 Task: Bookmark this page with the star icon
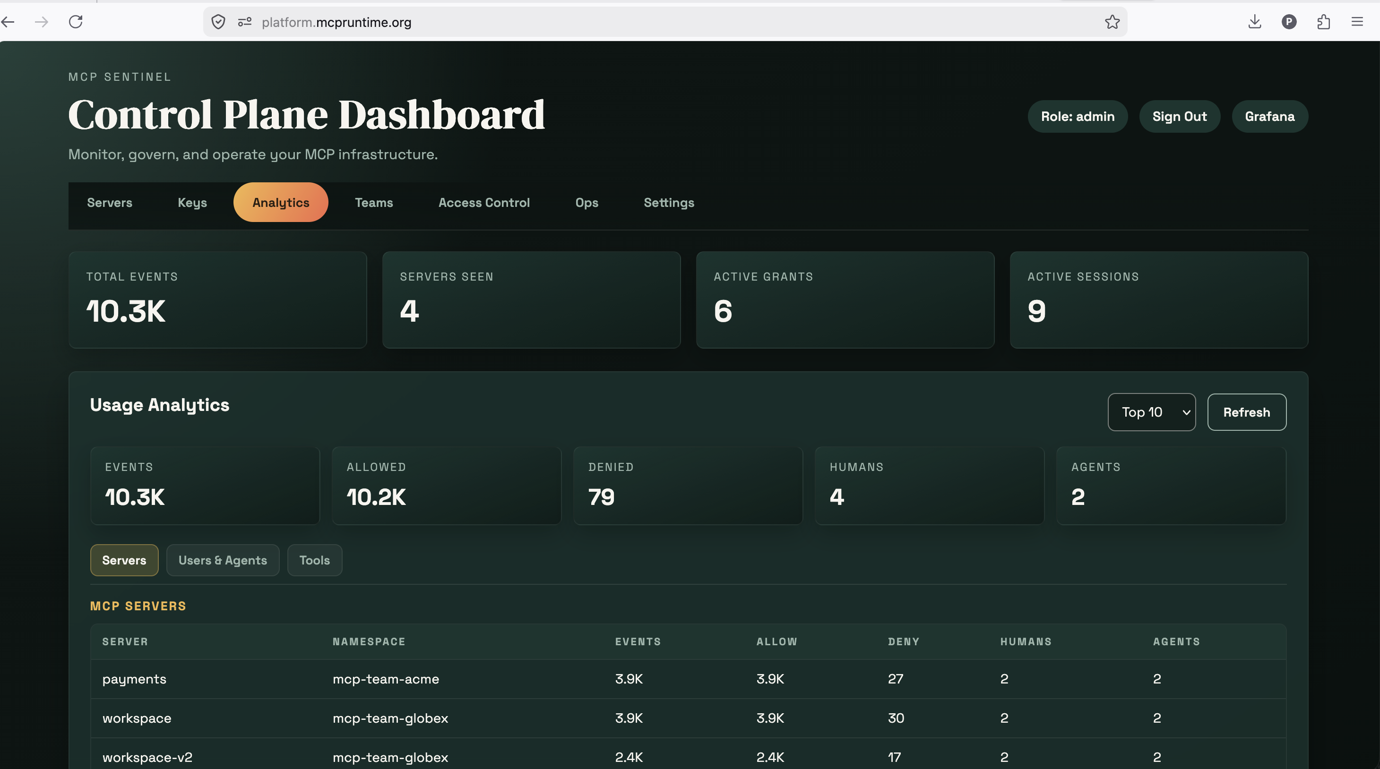coord(1112,22)
